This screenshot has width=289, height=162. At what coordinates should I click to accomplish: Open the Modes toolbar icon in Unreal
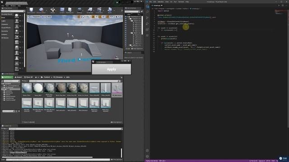[53, 10]
